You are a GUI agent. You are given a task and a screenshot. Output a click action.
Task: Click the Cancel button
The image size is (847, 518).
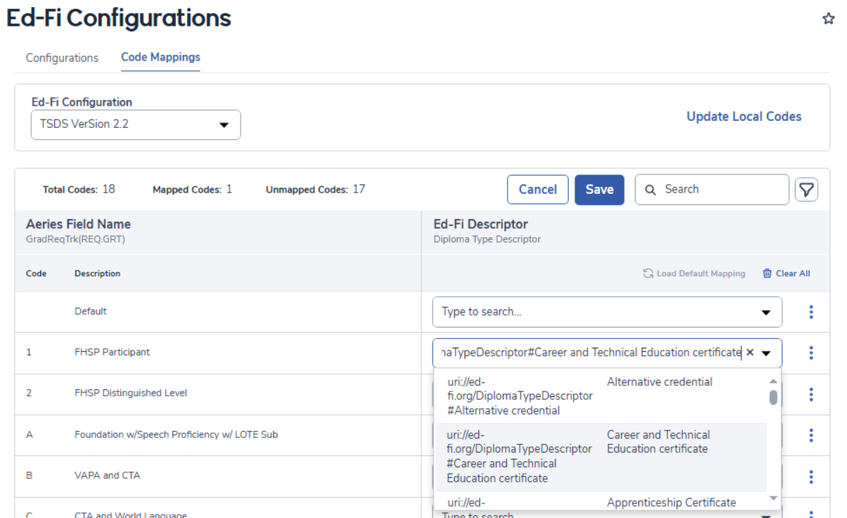click(538, 189)
